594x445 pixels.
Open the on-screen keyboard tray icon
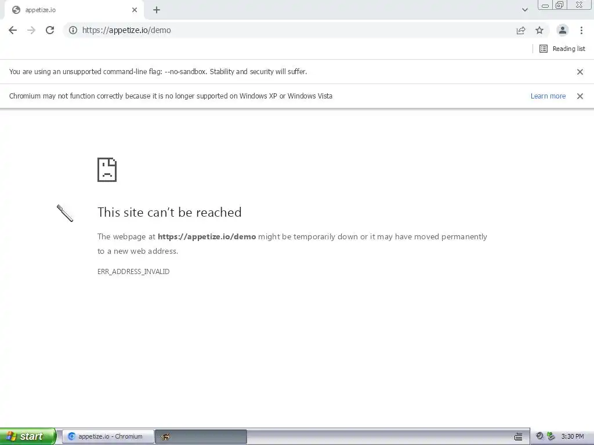(x=519, y=437)
